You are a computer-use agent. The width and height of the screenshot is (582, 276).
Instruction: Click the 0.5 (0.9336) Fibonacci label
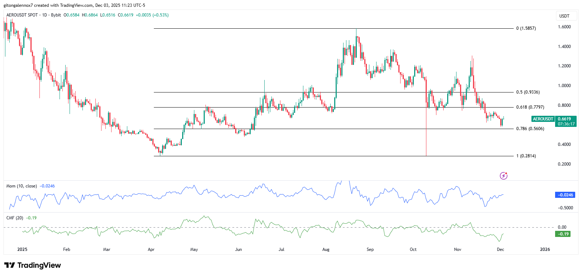(528, 92)
